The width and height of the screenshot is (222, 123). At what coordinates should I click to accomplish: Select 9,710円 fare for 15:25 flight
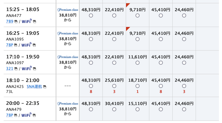tap(137, 15)
